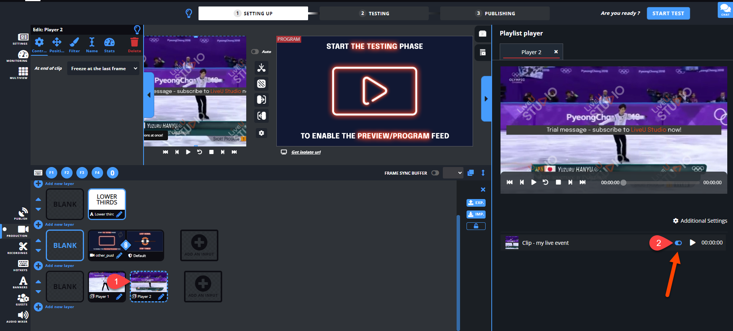733x331 pixels.
Task: Click the help lightbulb beside Setting Up
Action: coord(189,13)
